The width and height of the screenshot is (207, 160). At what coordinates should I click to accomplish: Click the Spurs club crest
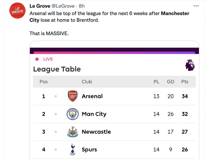(x=73, y=150)
